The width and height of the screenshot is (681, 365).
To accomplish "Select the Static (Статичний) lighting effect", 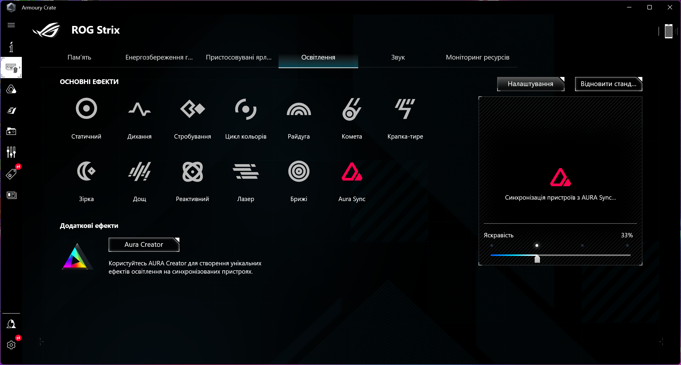I will pyautogui.click(x=86, y=108).
